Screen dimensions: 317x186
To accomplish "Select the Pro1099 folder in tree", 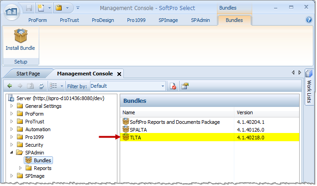I will pyautogui.click(x=34, y=137).
